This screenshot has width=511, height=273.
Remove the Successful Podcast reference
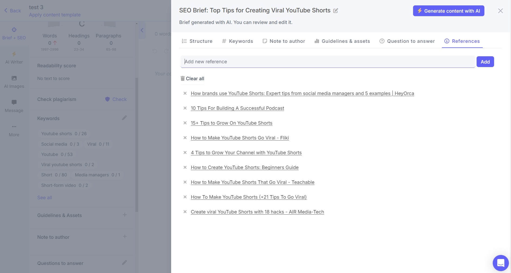[185, 108]
